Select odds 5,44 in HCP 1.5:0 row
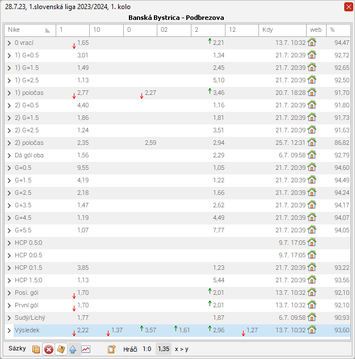The height and width of the screenshot is (359, 355). pos(219,280)
